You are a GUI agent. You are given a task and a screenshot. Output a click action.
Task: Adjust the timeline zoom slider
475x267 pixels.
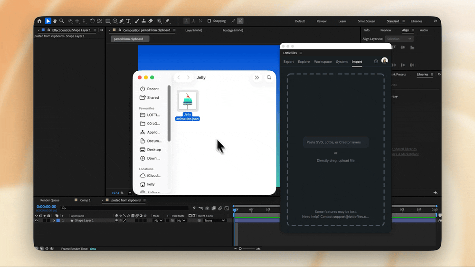click(240, 249)
